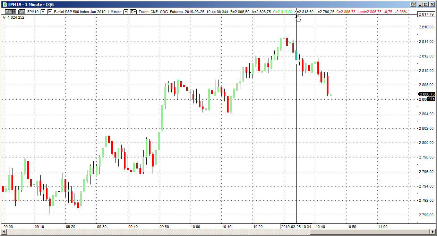The image size is (437, 236).
Task: Click the 2 804,00 price axis label
Action: point(426,114)
